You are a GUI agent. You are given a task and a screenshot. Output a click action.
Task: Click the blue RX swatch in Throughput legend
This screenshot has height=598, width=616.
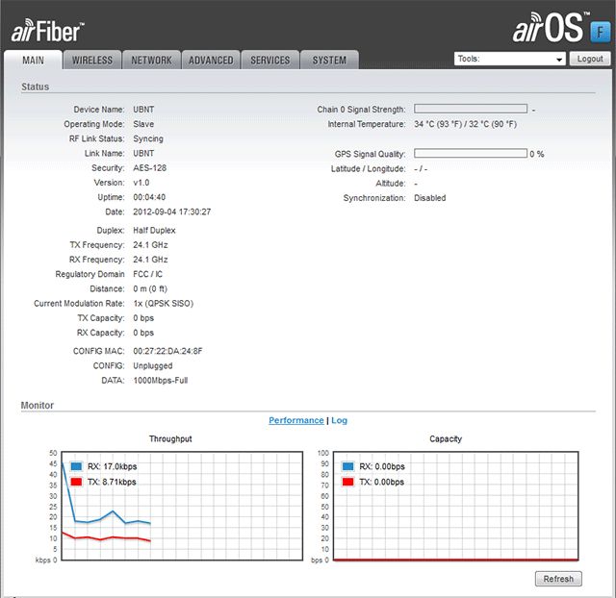[x=76, y=466]
